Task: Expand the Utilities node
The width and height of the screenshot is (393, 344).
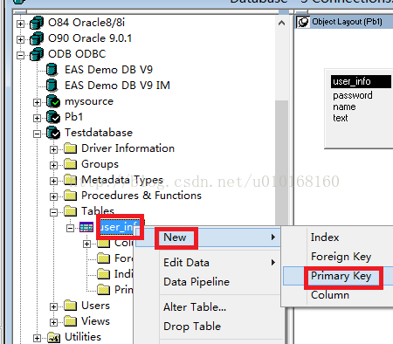Action: point(37,338)
